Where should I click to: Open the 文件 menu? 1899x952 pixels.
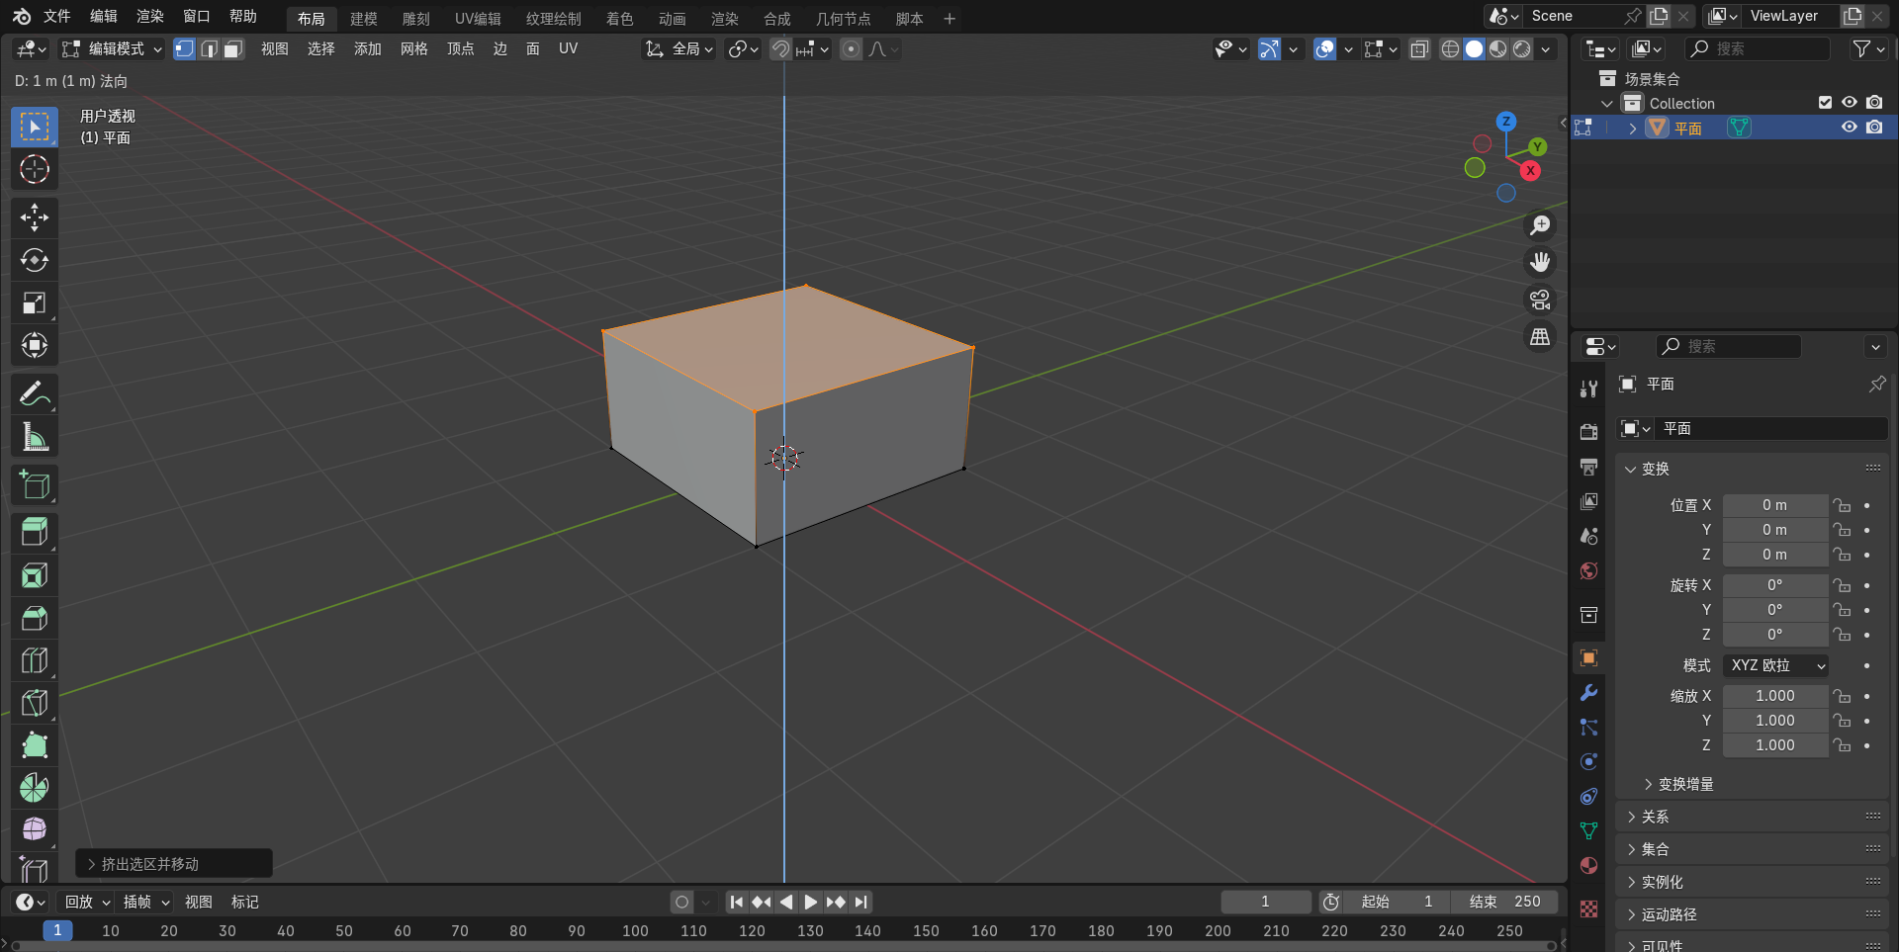pos(56,17)
